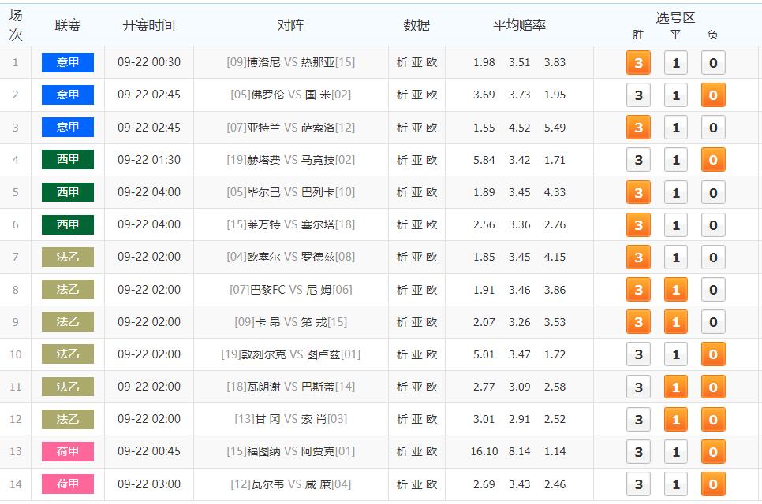This screenshot has width=762, height=504.
Task: Click 法乙 league tag for 欧塞尔 match
Action: pos(68,257)
